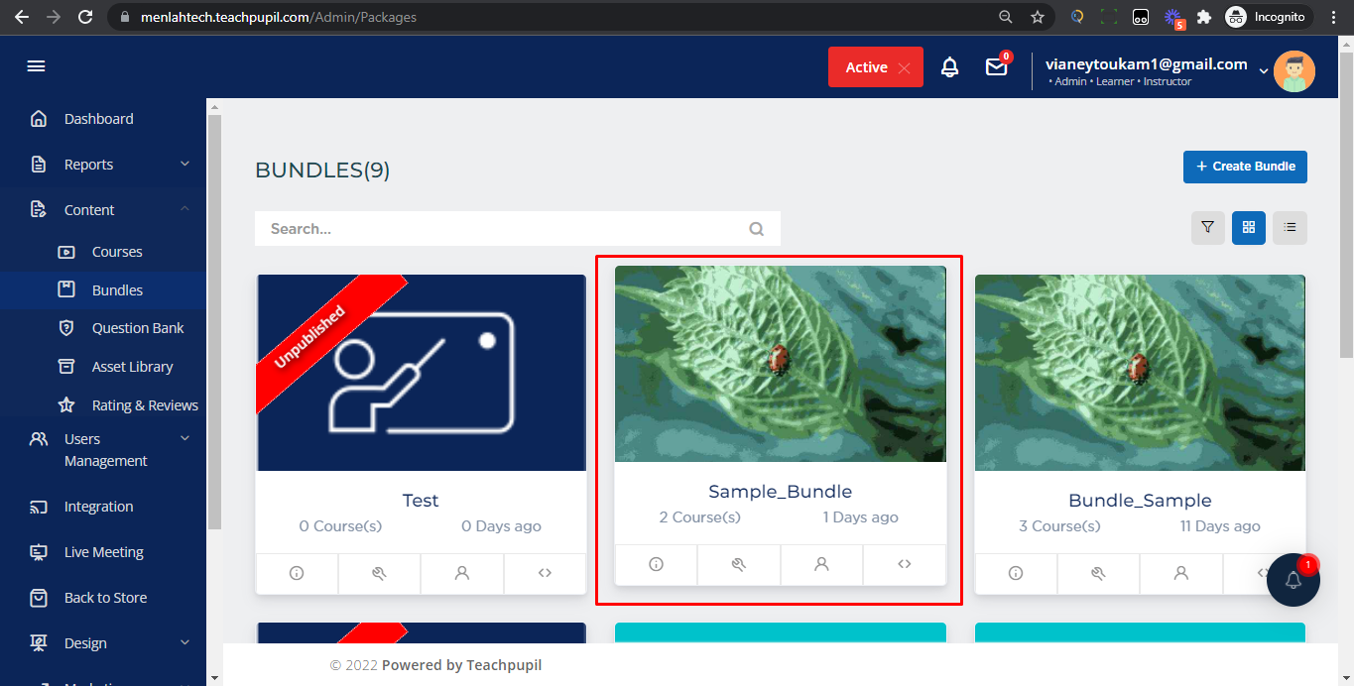
Task: Click the filter funnel icon
Action: (x=1207, y=228)
